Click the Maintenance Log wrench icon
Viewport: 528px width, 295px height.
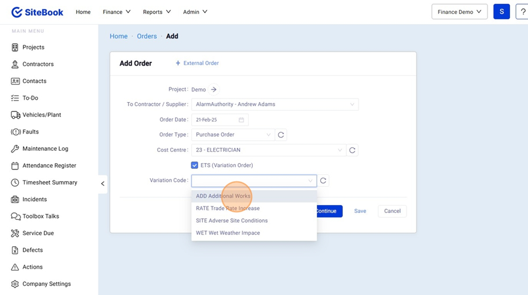point(15,149)
